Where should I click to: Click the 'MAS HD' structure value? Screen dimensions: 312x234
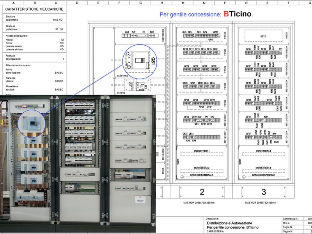click(58, 20)
